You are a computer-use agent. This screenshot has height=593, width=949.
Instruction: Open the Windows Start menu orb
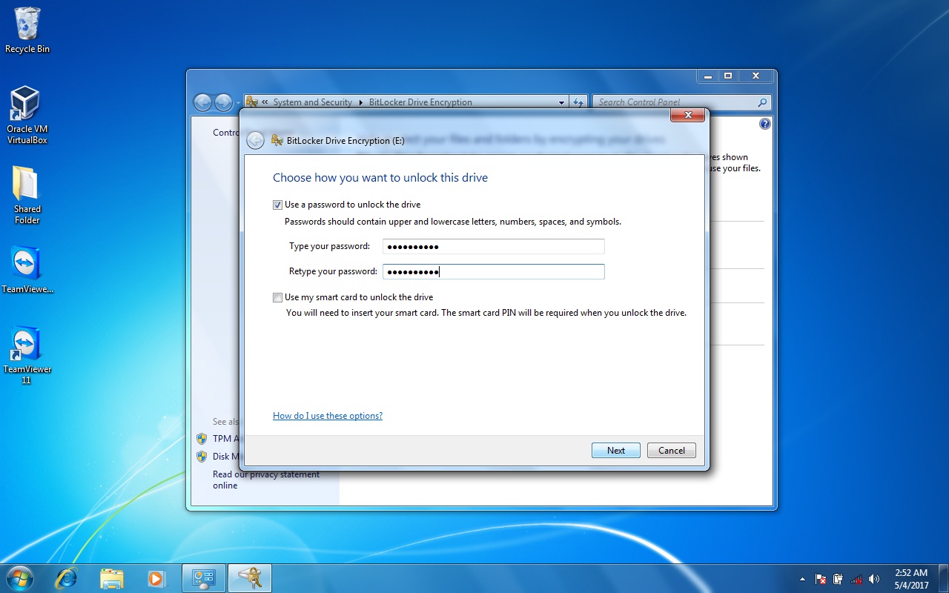19,578
